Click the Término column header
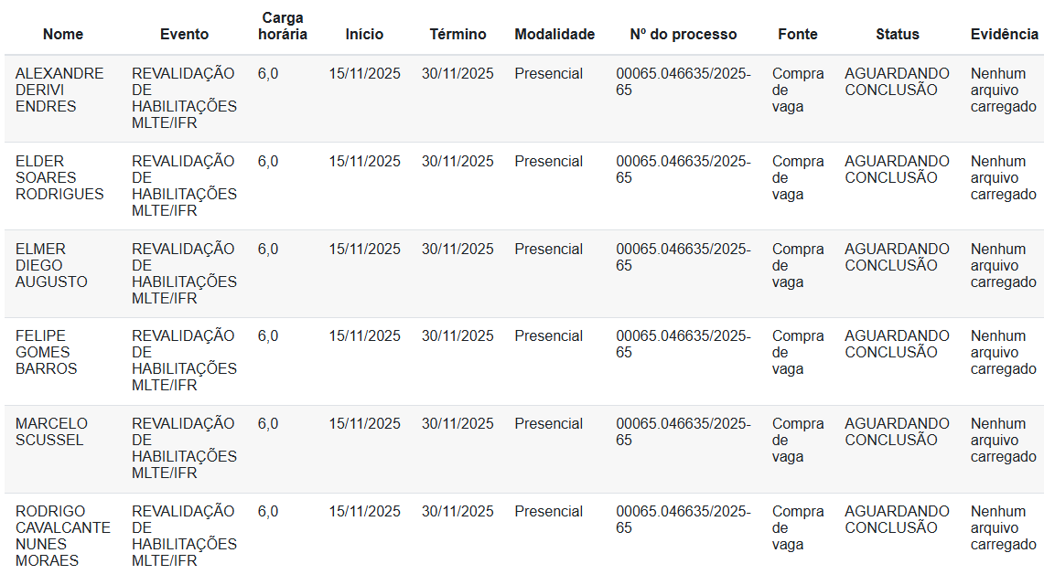 pos(457,34)
